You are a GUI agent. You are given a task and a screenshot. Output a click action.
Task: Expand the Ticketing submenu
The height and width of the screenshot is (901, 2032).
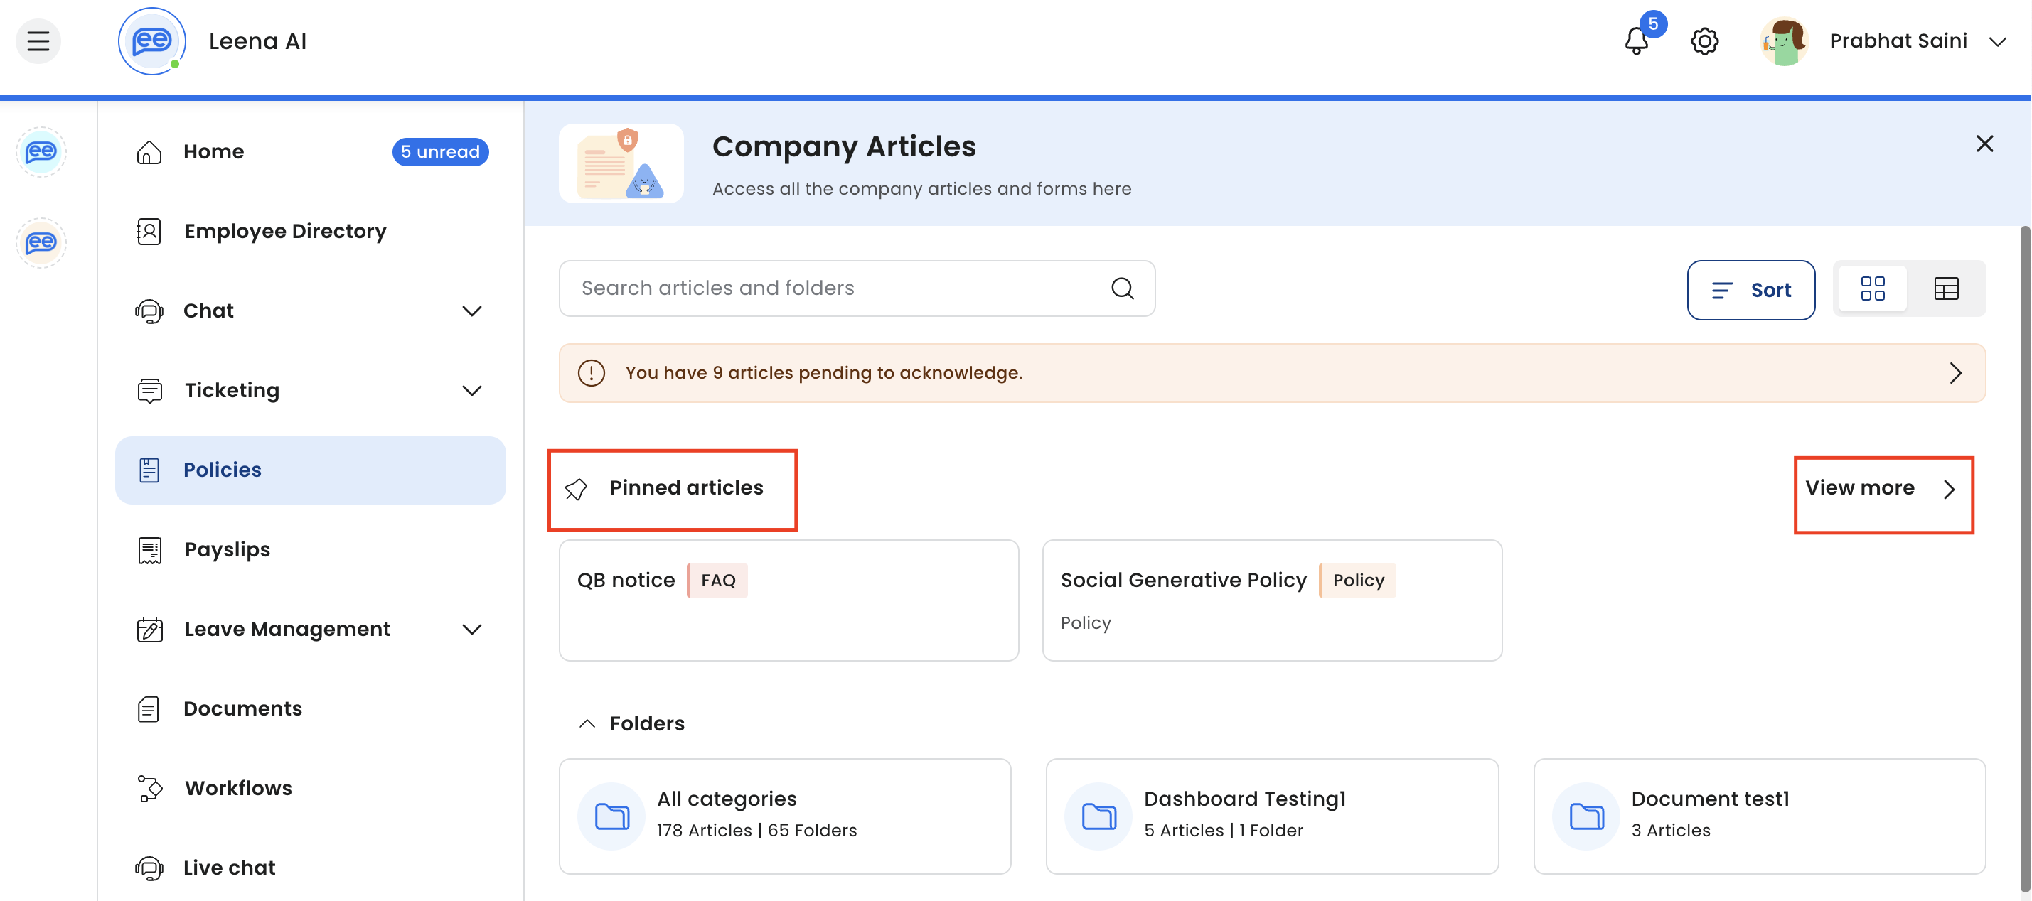click(x=471, y=391)
